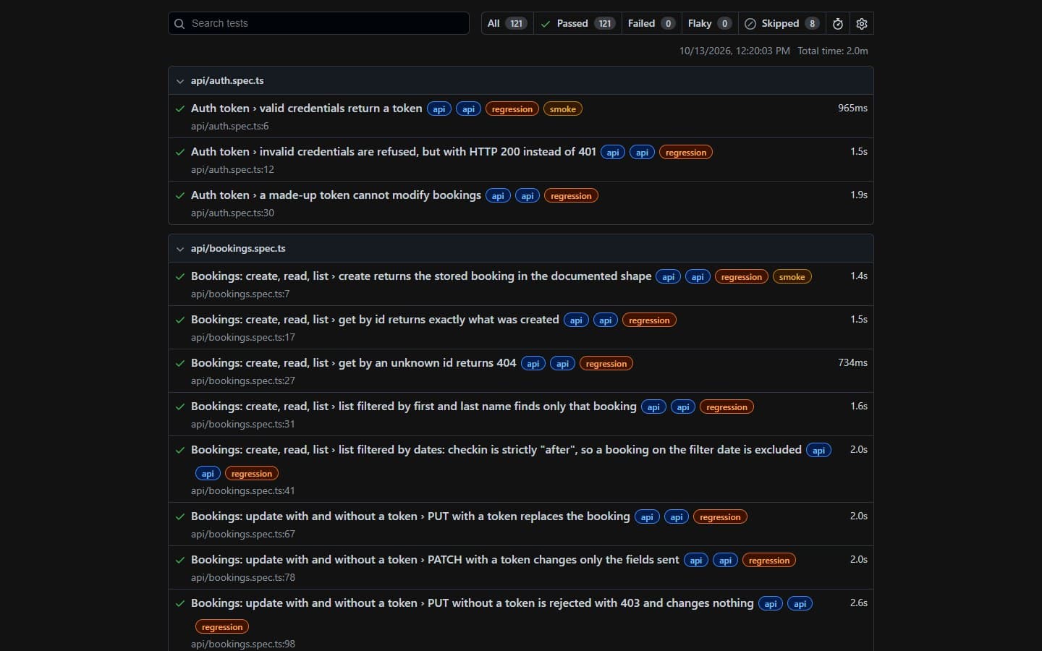1042x651 pixels.
Task: Click the skipped circle-slash icon
Action: (x=750, y=23)
